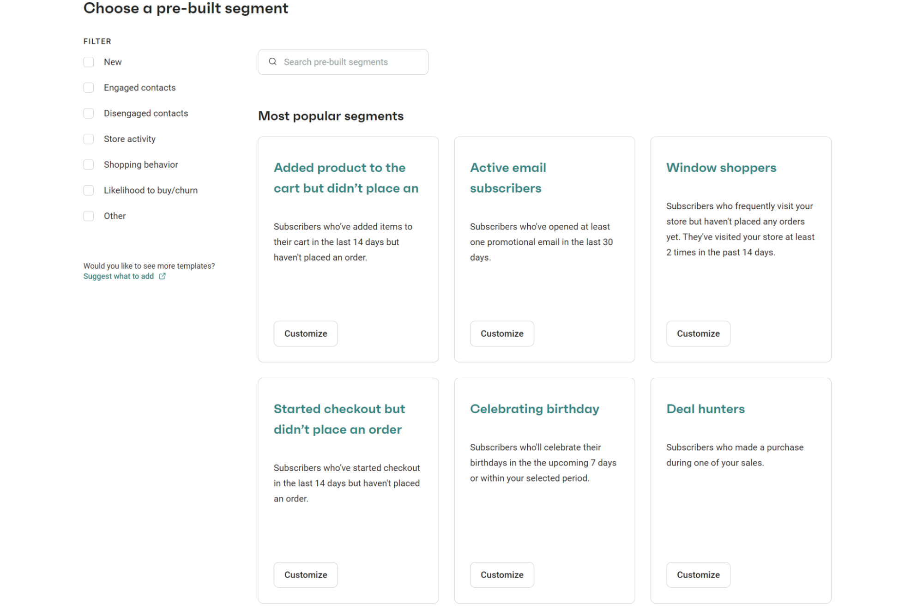Open the Deal hunters segment title
The width and height of the screenshot is (923, 610).
click(705, 409)
